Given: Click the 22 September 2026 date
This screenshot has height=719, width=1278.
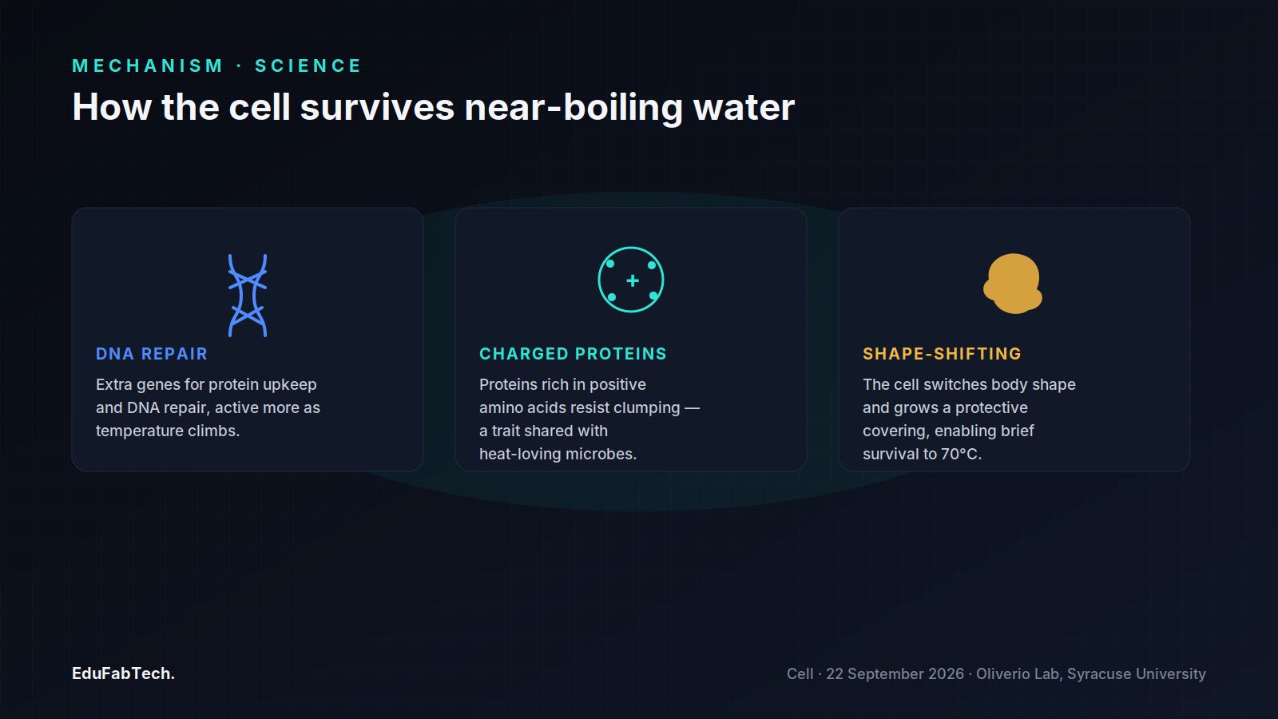Looking at the screenshot, I should 895,673.
